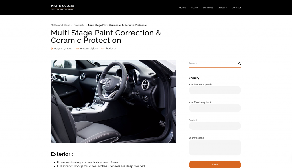Click the Mercedes interior featured image
The width and height of the screenshot is (292, 168).
[x=113, y=101]
